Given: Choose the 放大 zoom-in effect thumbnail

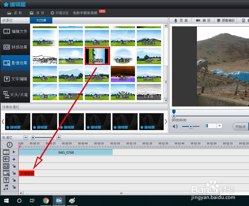Looking at the screenshot, I should [x=149, y=56].
